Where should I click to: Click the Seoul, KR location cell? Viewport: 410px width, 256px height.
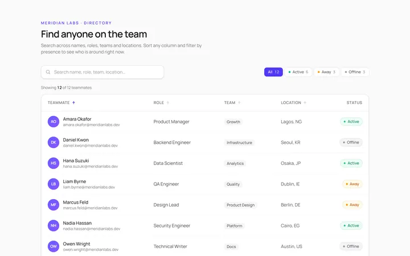point(290,142)
